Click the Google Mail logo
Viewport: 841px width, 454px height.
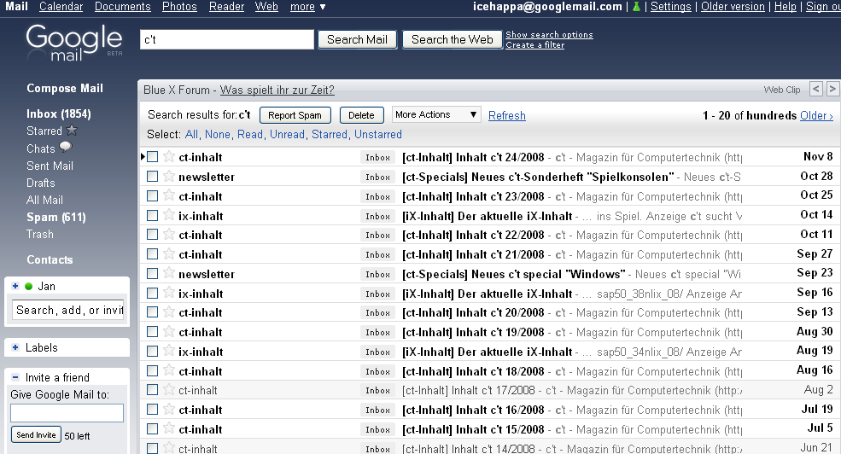point(74,42)
